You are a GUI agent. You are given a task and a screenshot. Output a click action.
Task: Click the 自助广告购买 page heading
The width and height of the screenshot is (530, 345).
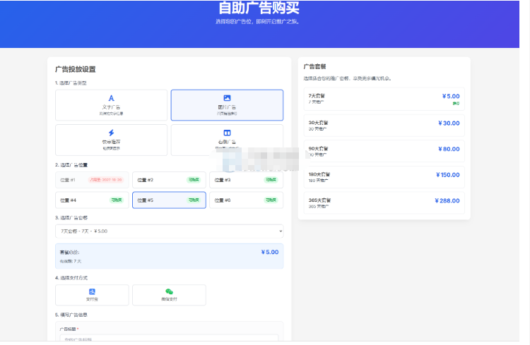pyautogui.click(x=259, y=8)
